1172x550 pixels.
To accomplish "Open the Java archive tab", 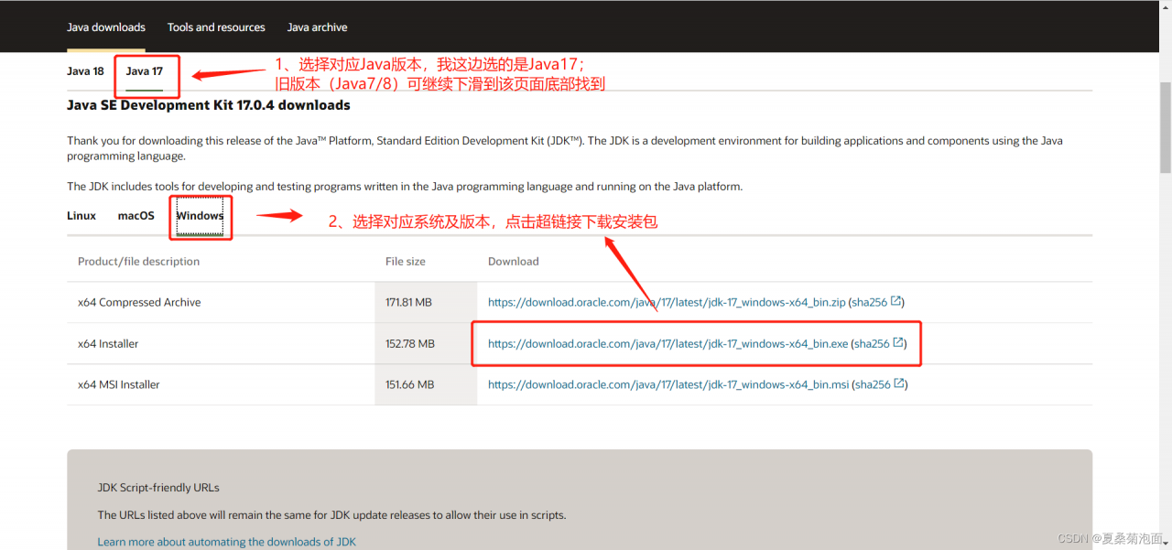I will pyautogui.click(x=317, y=27).
